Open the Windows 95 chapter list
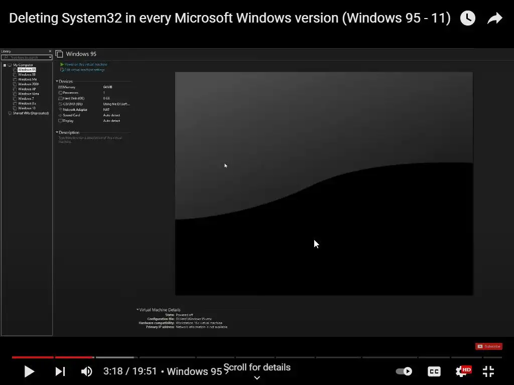 click(198, 371)
